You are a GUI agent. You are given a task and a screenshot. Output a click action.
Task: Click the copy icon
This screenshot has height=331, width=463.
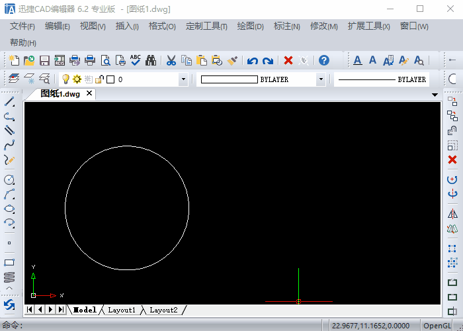(x=187, y=60)
